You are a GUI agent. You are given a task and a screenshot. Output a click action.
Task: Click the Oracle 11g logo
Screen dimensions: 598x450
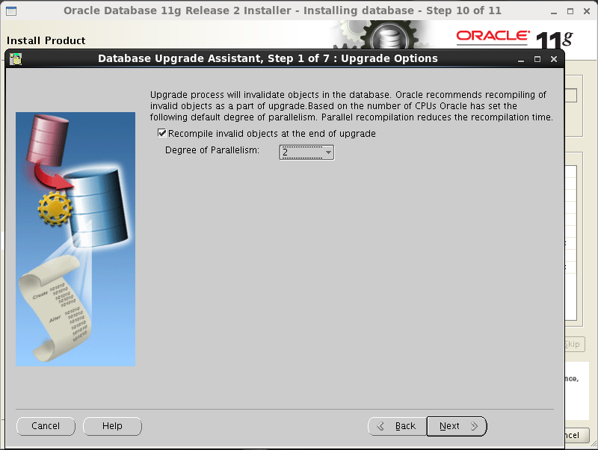coord(514,39)
